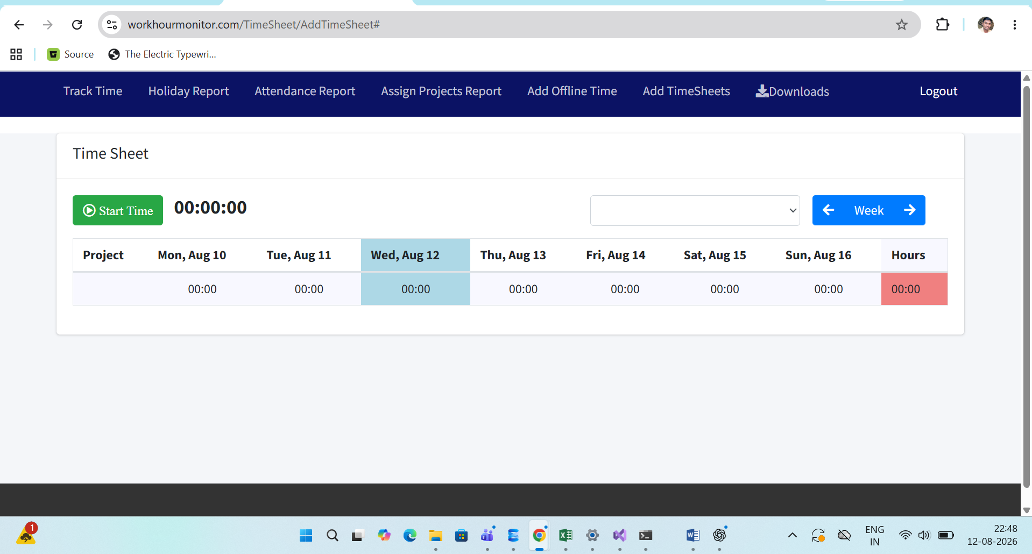Go back with browser back arrow
1032x554 pixels.
19,25
